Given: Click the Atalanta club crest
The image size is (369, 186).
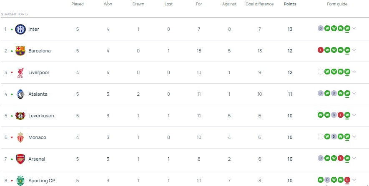Looking at the screenshot, I should tap(20, 94).
